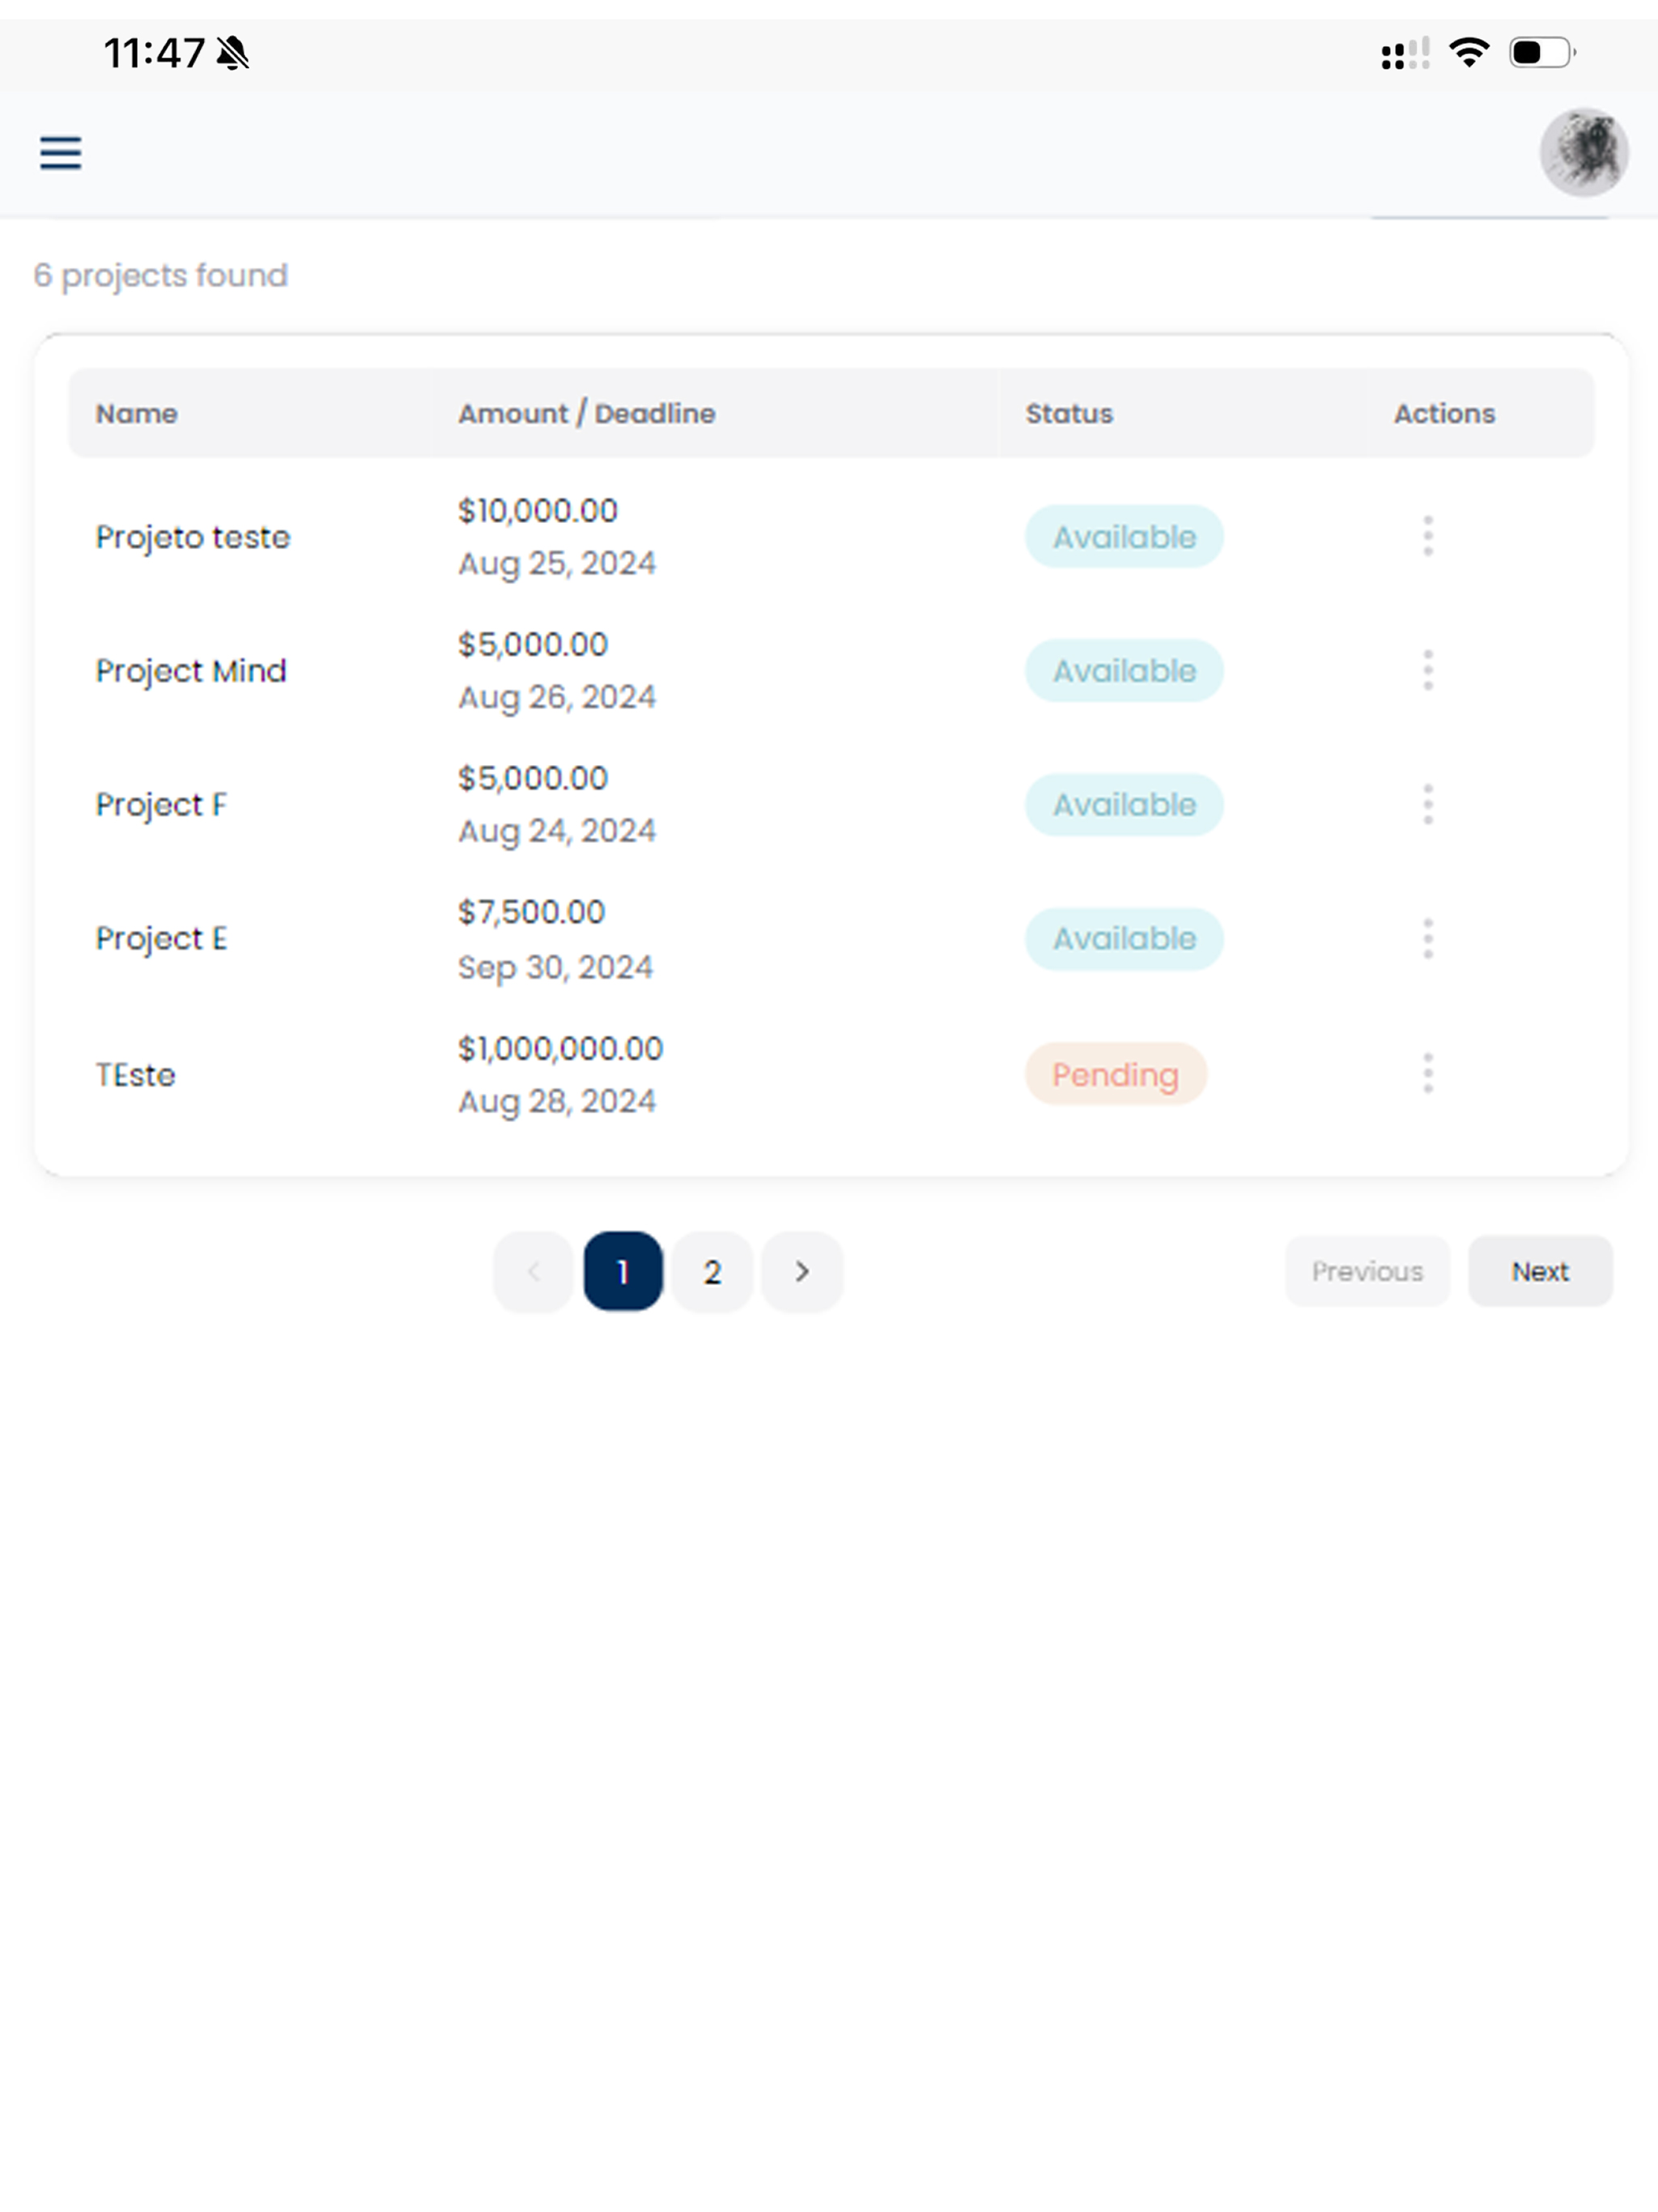Click the Amount / Deadline column header

pyautogui.click(x=587, y=414)
